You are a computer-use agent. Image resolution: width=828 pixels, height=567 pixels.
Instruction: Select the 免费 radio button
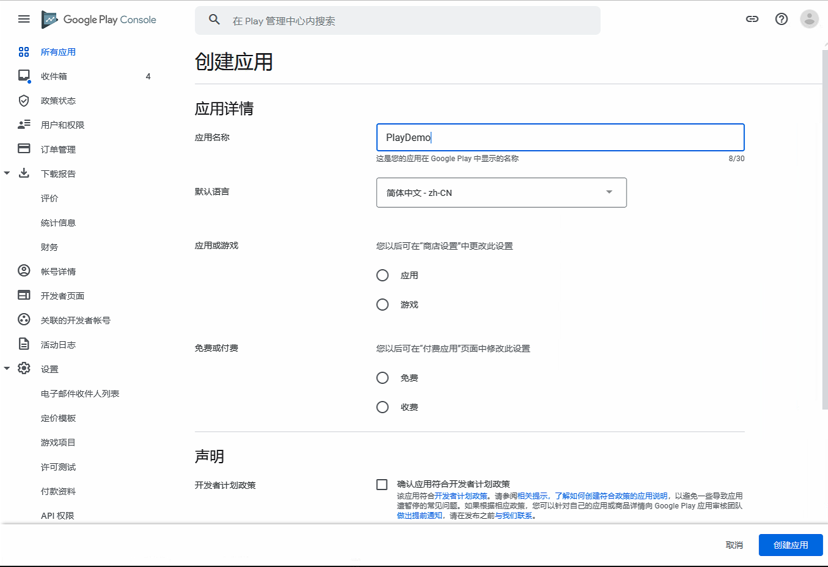(x=382, y=378)
